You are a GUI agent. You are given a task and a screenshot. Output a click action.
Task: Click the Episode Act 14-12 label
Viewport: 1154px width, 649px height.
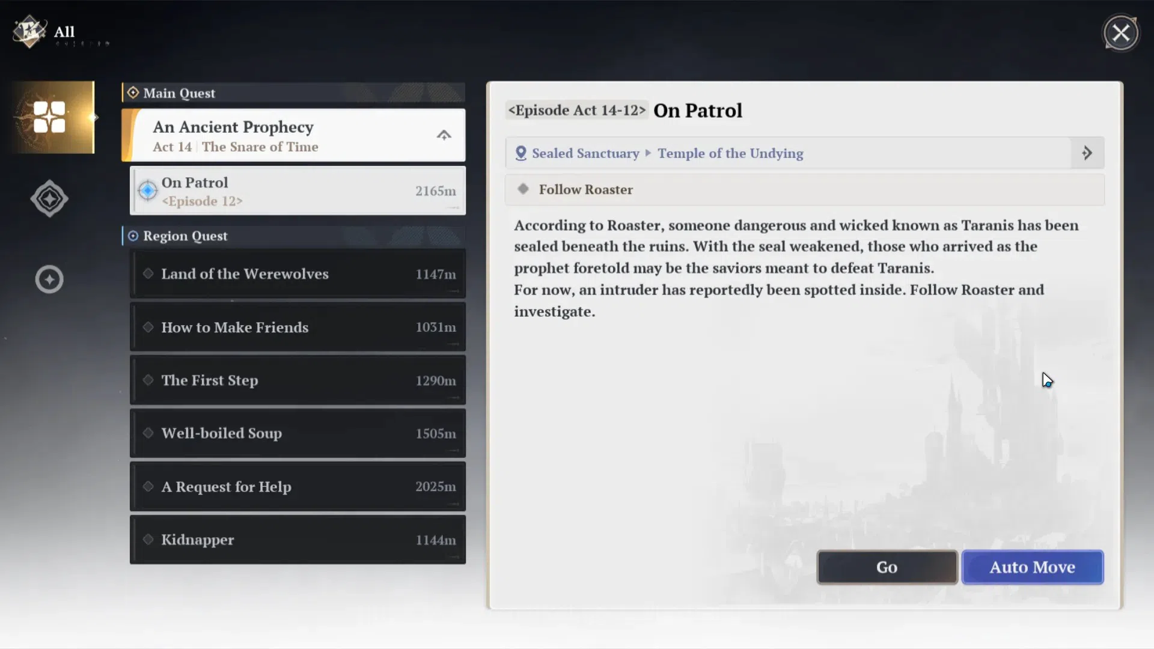click(x=577, y=111)
